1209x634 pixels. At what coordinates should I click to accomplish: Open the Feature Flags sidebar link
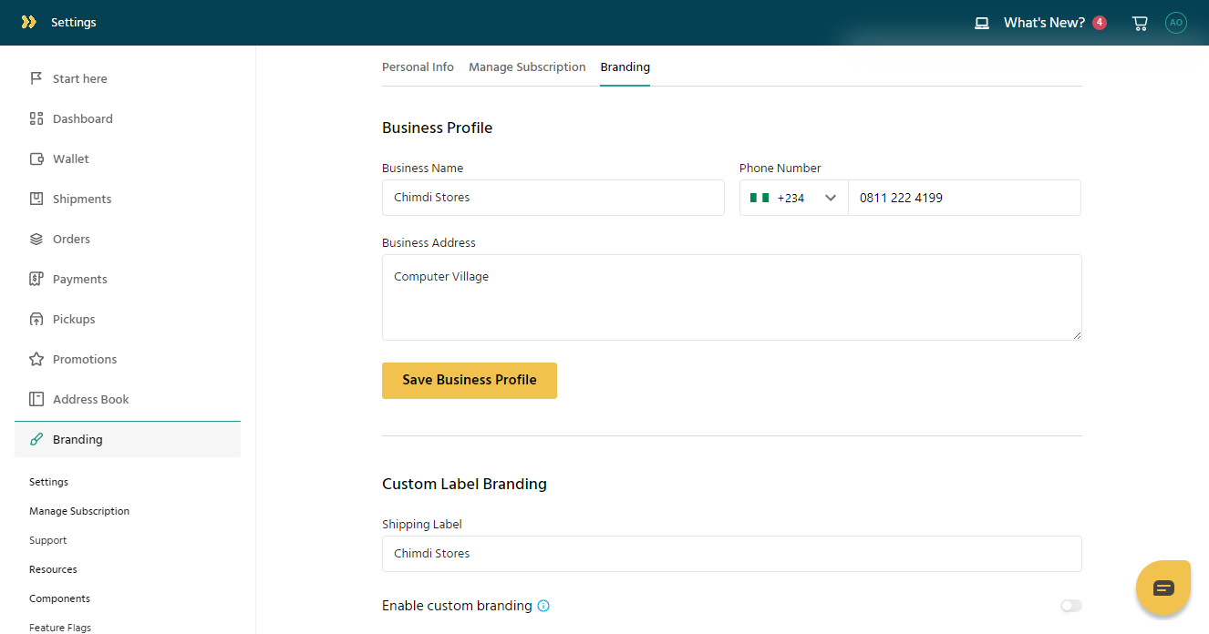tap(60, 628)
